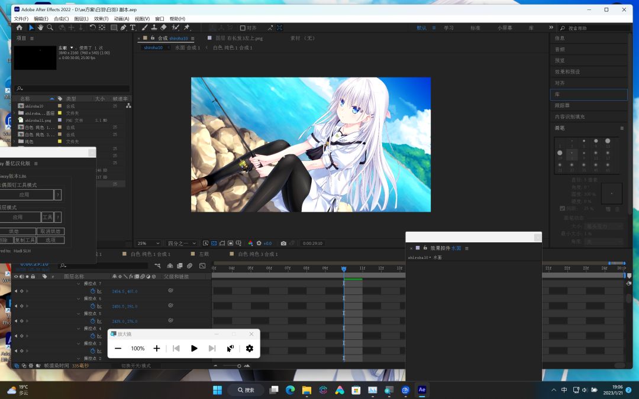Select the Brush tool
This screenshot has height=399, width=639.
coord(145,28)
